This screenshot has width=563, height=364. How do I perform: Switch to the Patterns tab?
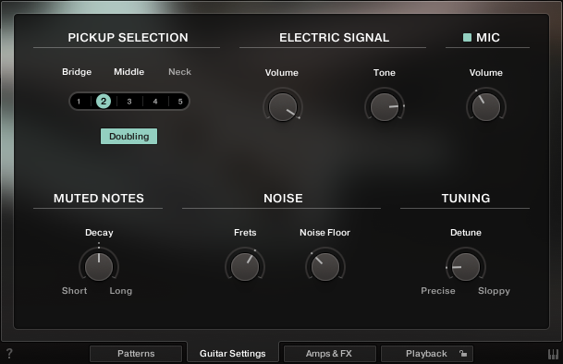coord(136,354)
